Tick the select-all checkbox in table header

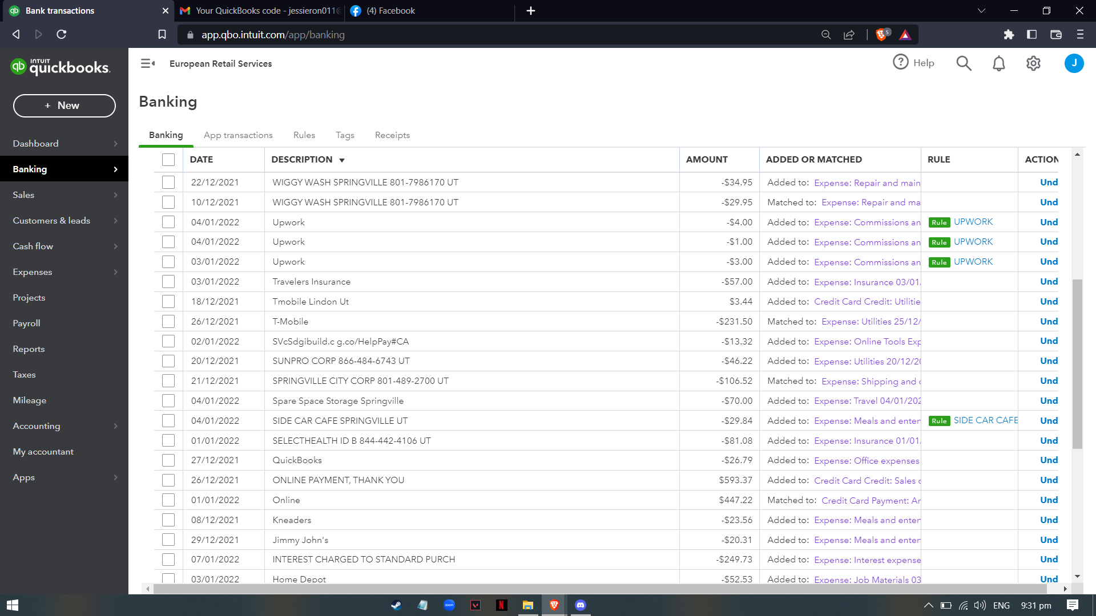point(168,160)
